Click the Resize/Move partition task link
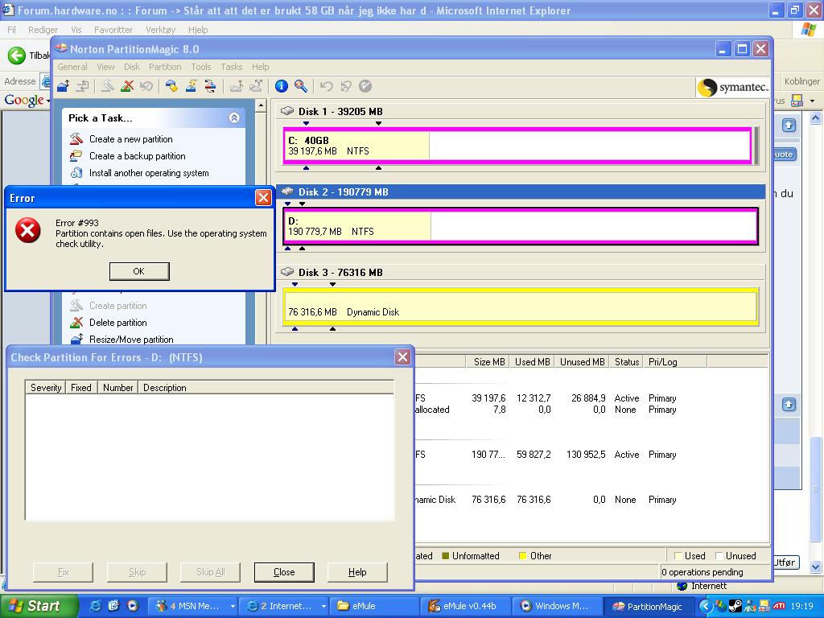Screen dimensions: 824x618 (x=131, y=339)
